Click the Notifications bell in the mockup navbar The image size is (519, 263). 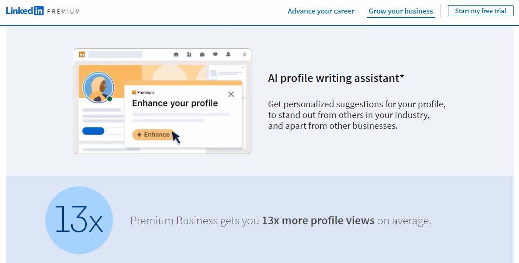click(228, 54)
